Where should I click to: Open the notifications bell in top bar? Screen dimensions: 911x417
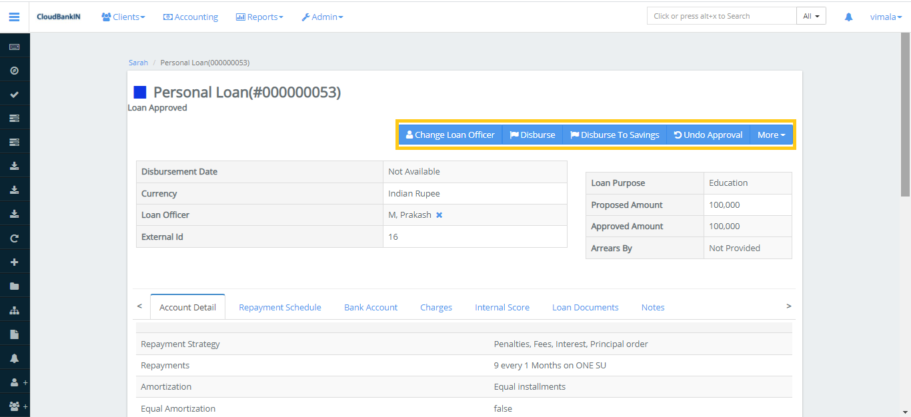click(848, 17)
